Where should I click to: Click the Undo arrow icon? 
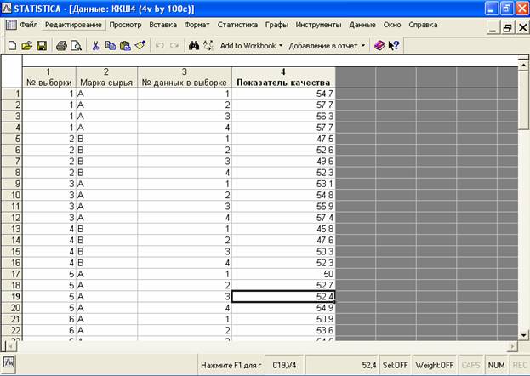pos(160,46)
